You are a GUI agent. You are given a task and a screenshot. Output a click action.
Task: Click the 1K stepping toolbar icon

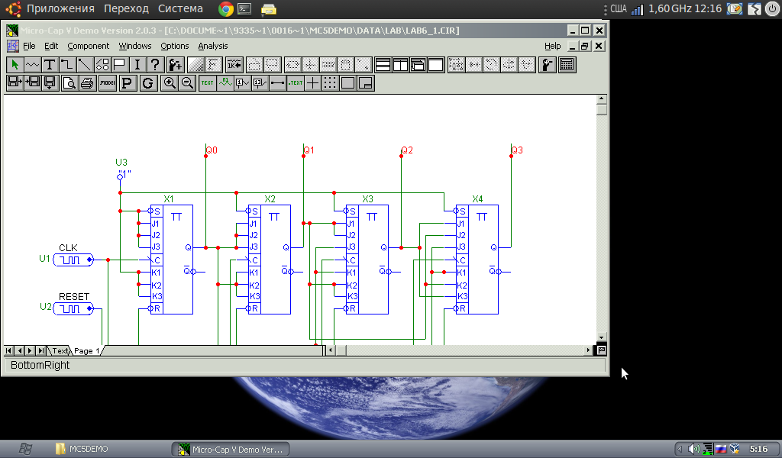tap(234, 65)
